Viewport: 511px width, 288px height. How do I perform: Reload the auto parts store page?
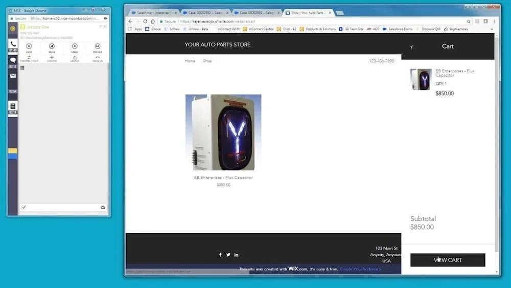tap(145, 21)
